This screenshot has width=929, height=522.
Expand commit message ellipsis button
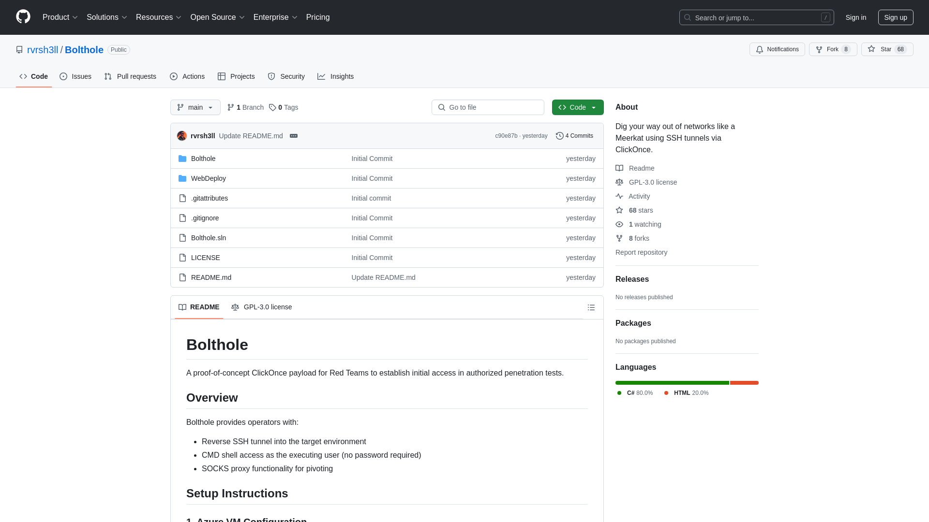tap(294, 136)
